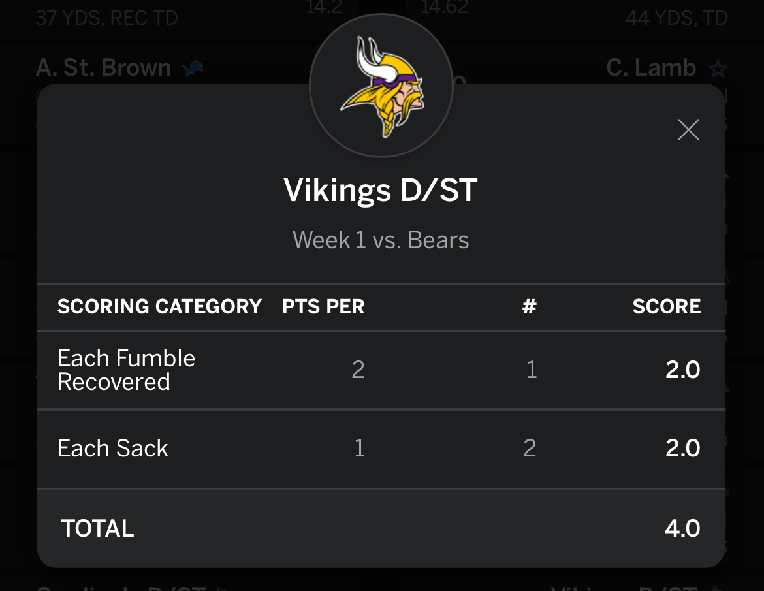Click the # column header
764x591 pixels.
pos(529,307)
